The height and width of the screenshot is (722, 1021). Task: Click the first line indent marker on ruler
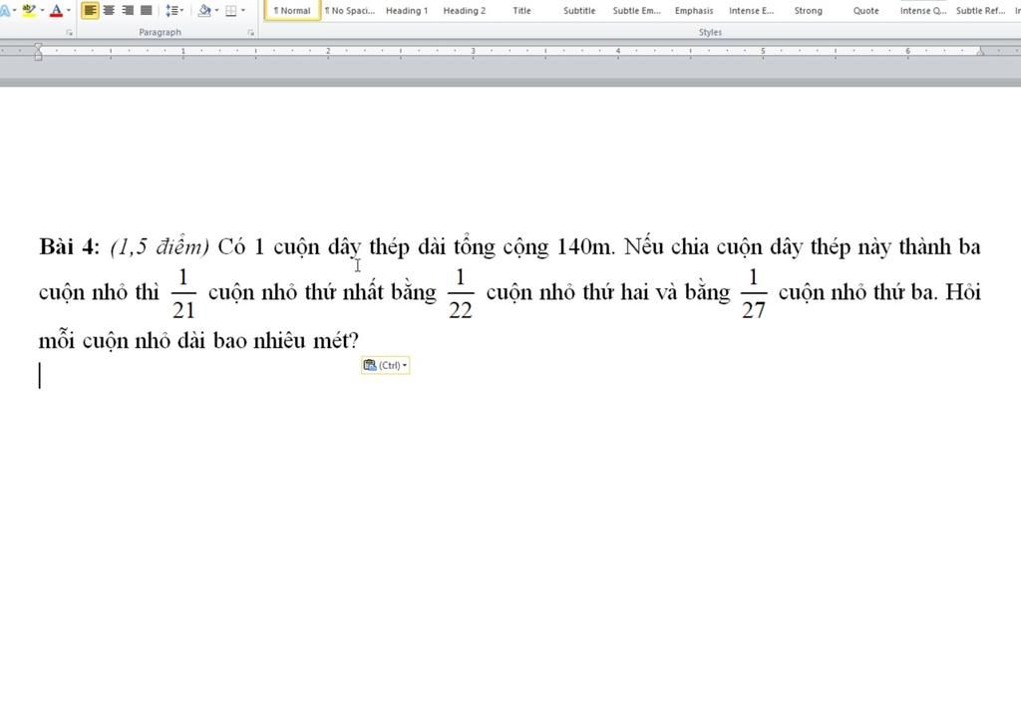[39, 47]
